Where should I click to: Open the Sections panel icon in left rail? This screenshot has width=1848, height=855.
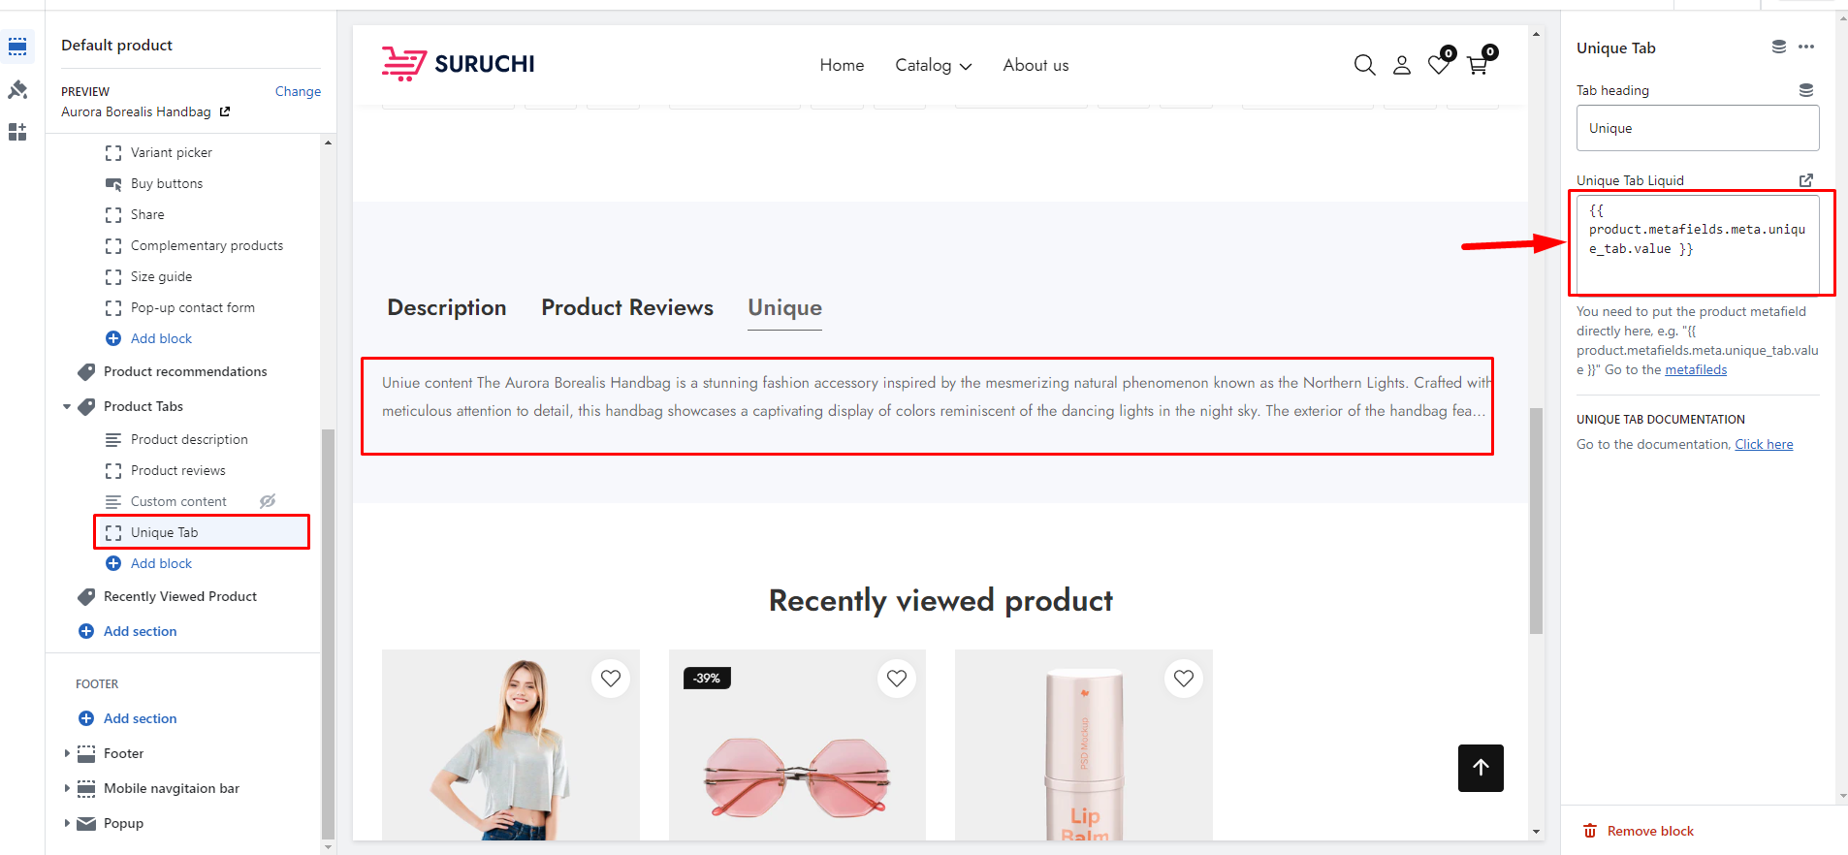(17, 47)
